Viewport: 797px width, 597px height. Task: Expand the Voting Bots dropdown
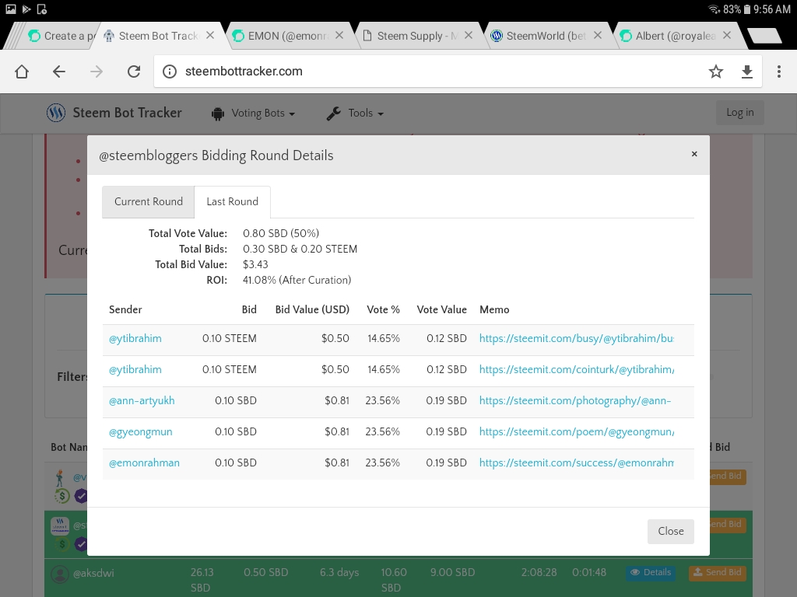coord(253,113)
